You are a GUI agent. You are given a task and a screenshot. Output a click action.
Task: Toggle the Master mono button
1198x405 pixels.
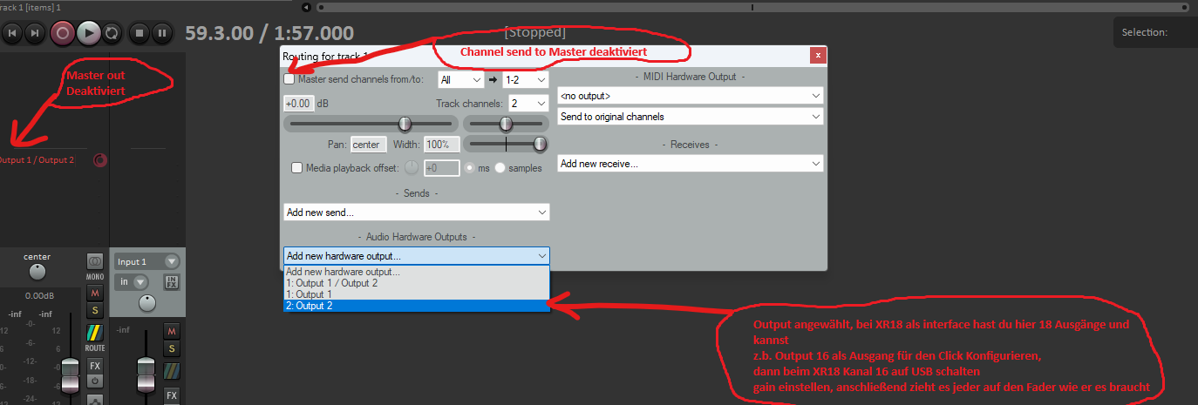[x=95, y=261]
